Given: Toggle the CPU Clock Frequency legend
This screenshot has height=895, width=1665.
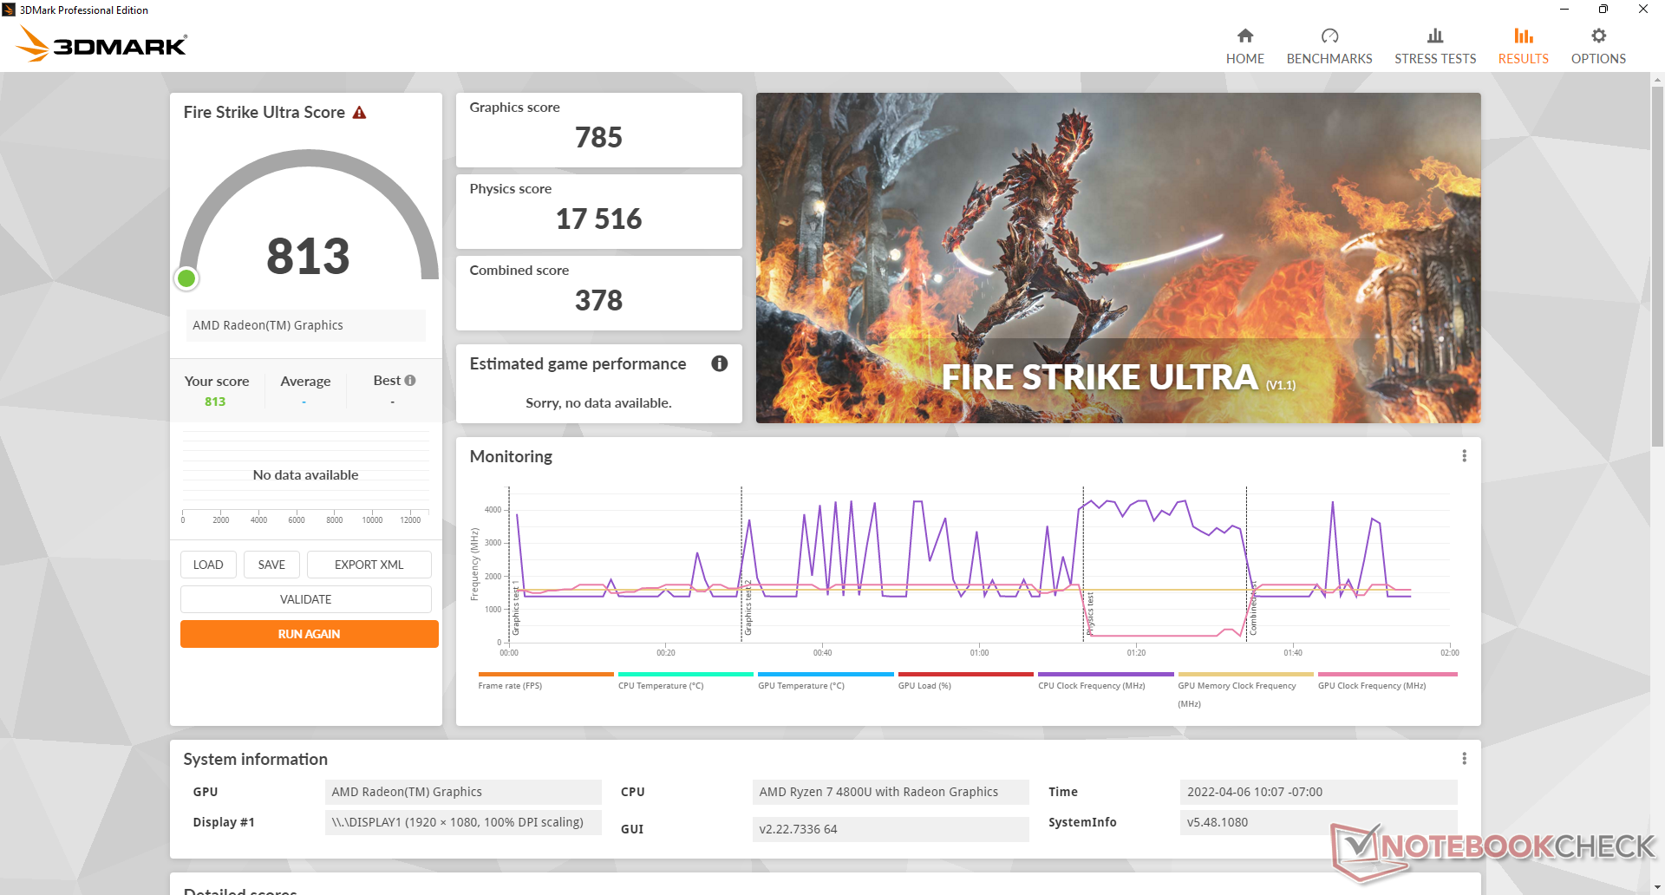Looking at the screenshot, I should click(x=1105, y=681).
